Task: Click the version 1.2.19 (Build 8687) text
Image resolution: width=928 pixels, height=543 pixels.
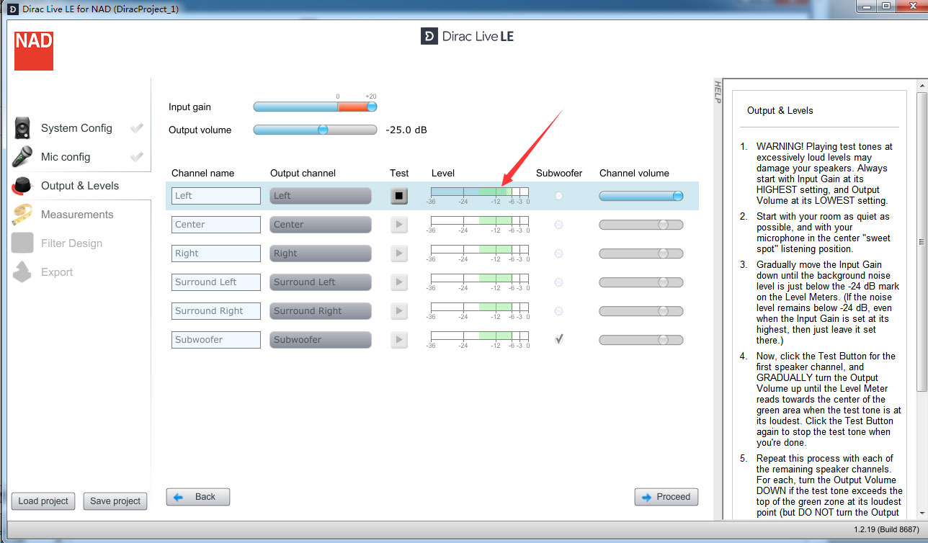Action: point(886,531)
